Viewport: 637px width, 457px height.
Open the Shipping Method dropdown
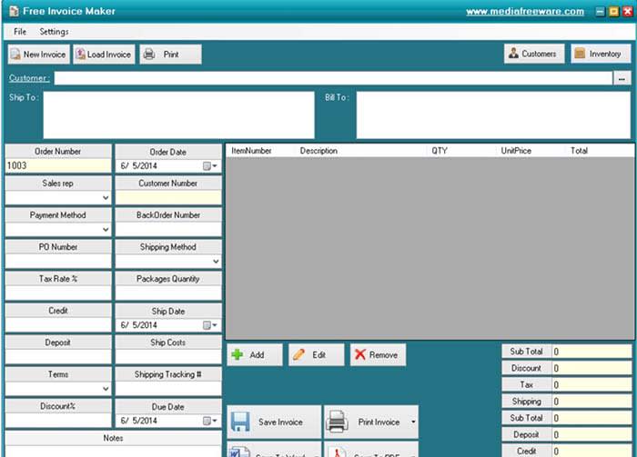pyautogui.click(x=216, y=262)
